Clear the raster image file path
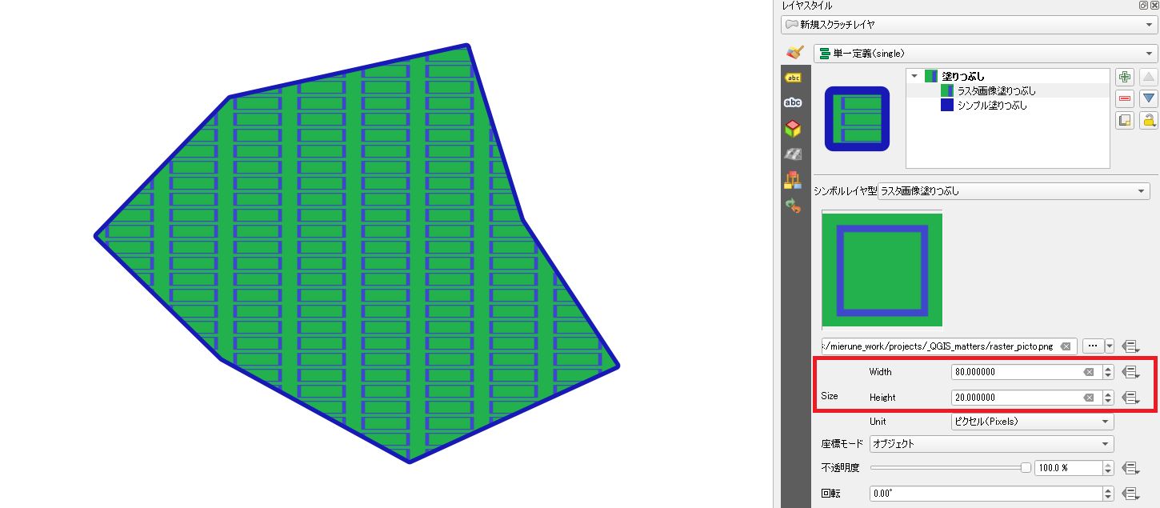 pos(1065,346)
